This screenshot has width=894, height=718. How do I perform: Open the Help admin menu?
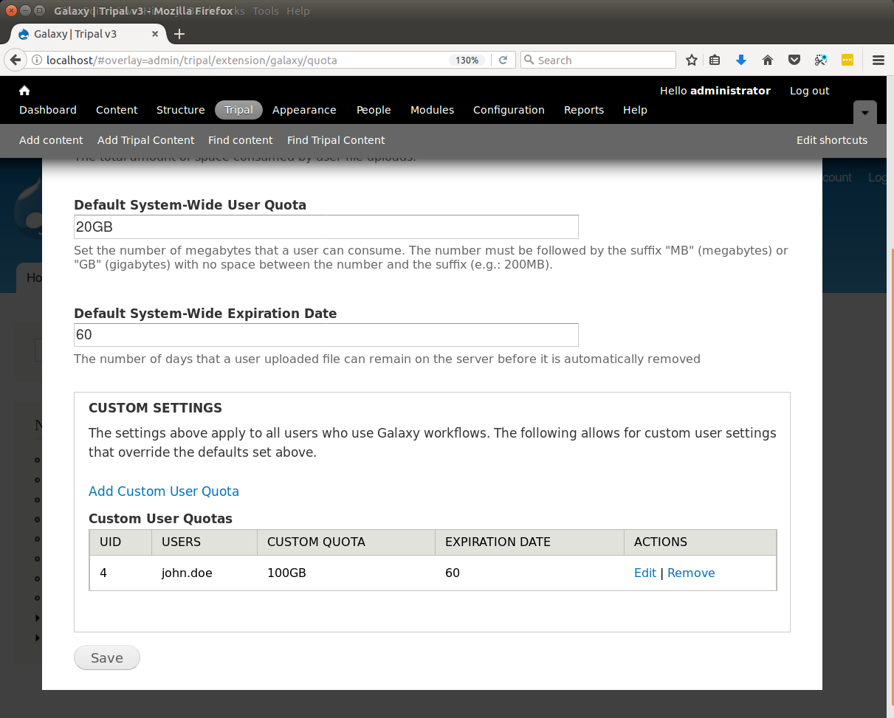(635, 110)
